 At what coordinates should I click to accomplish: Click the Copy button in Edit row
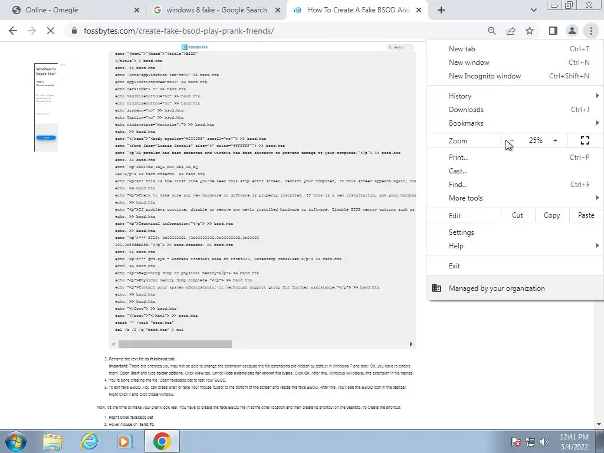click(x=552, y=215)
